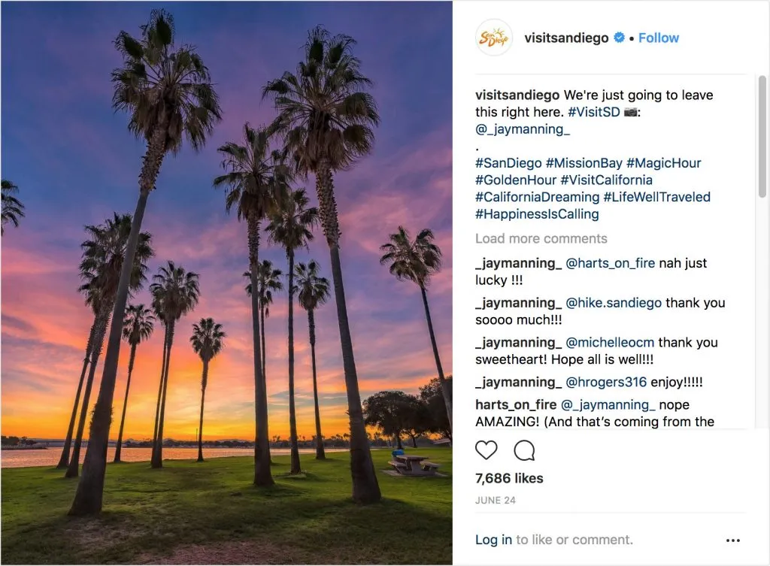Follow the visitsandiego account

[658, 38]
